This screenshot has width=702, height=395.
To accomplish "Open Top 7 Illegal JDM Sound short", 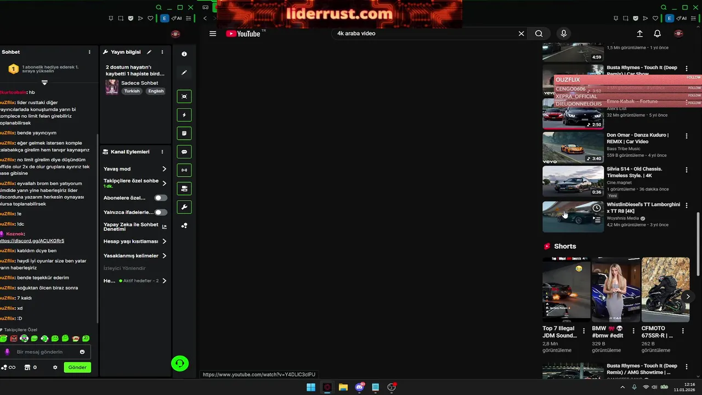I will coord(567,289).
